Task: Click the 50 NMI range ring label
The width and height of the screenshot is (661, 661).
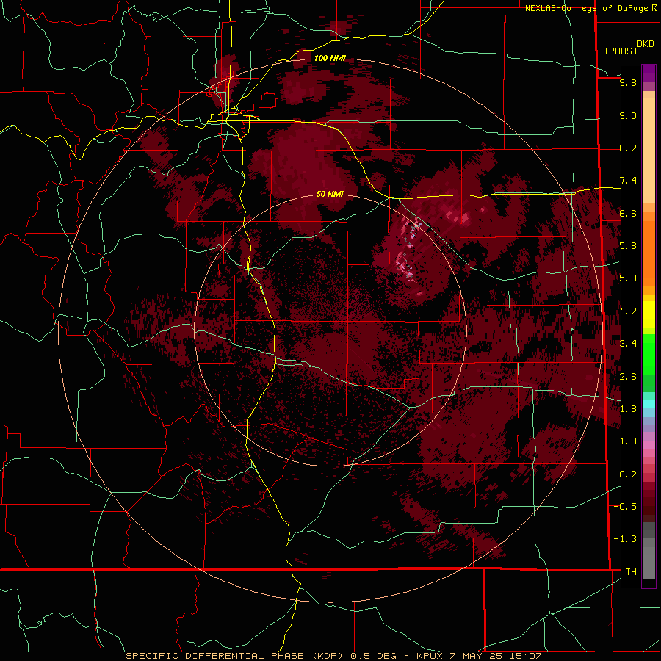Action: click(330, 194)
